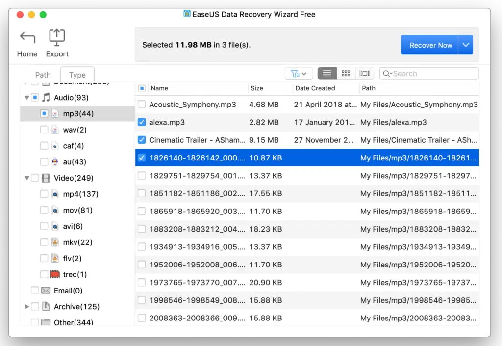
Task: Click the trec file type icon
Action: pyautogui.click(x=55, y=275)
